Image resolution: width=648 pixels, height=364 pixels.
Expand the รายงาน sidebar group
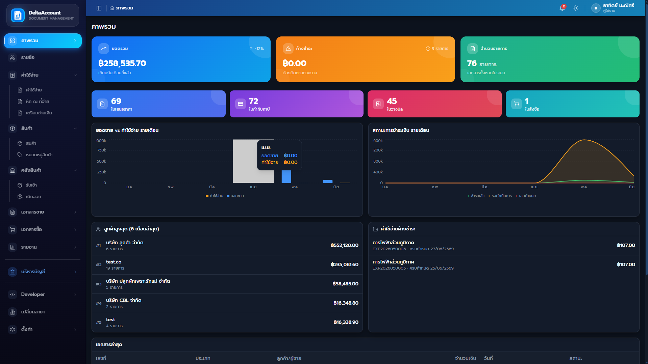pos(43,247)
